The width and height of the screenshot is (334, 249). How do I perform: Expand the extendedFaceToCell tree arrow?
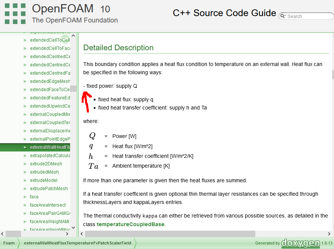pos(25,90)
